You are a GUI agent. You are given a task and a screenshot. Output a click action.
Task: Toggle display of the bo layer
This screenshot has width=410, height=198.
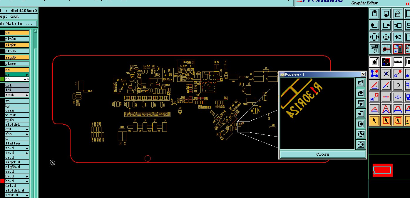[x=2, y=79]
